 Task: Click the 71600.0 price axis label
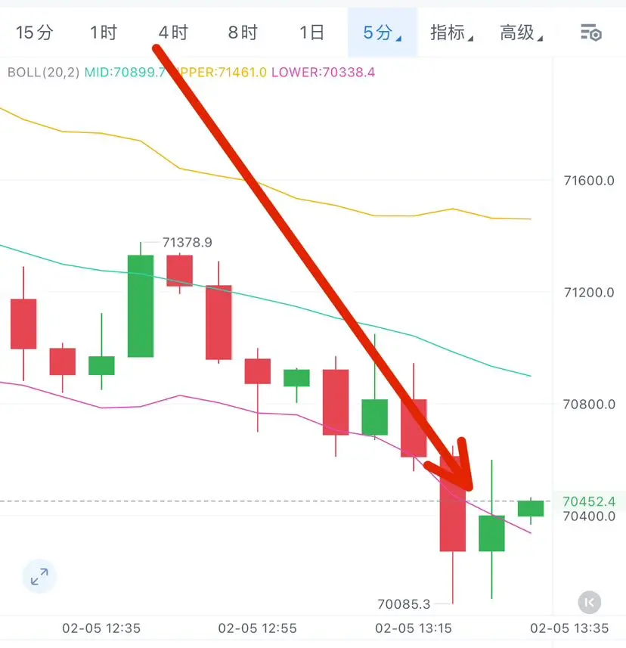589,181
